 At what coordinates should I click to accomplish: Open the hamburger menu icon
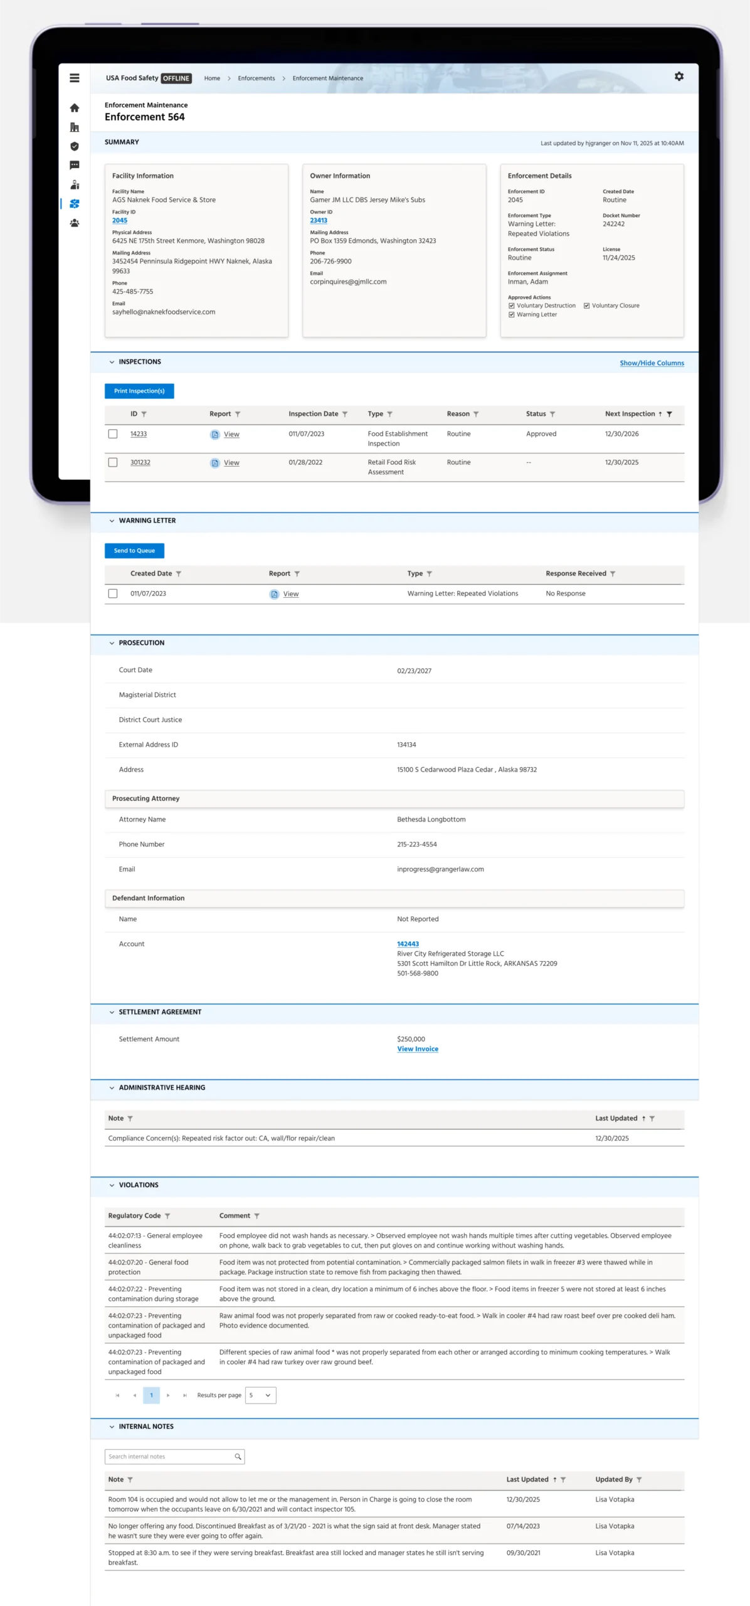[74, 78]
